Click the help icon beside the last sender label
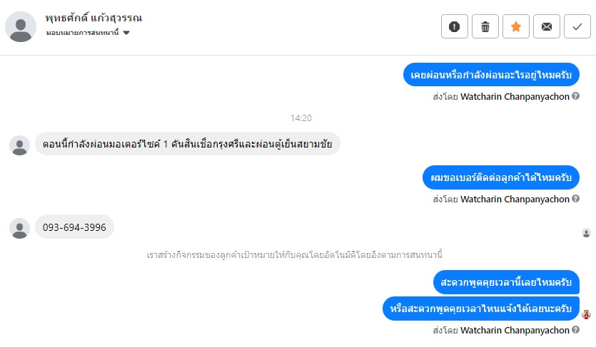This screenshot has width=596, height=347. point(575,331)
